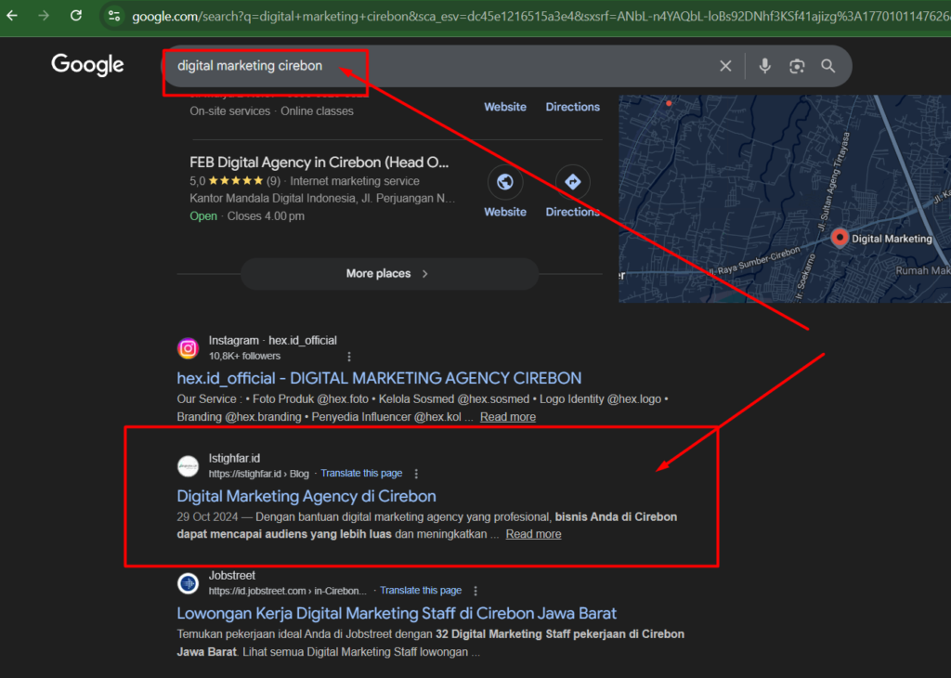951x678 pixels.
Task: Start voice search with microphone icon
Action: point(764,66)
